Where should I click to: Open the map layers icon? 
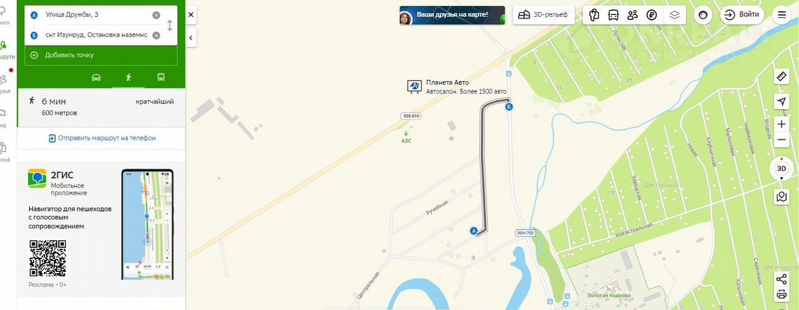(x=674, y=15)
